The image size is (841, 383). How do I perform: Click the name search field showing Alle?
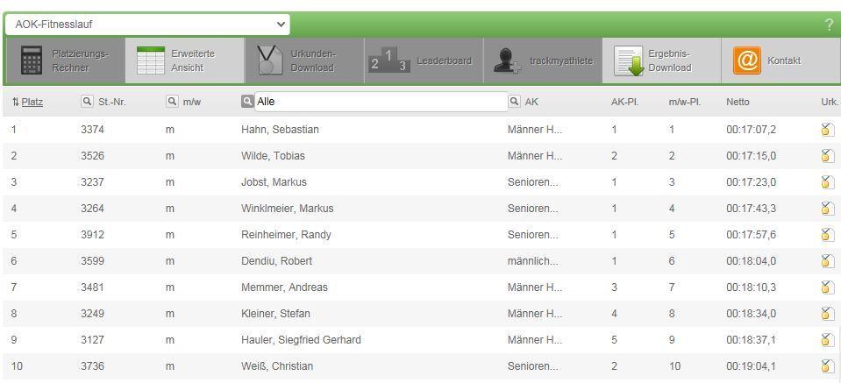381,102
